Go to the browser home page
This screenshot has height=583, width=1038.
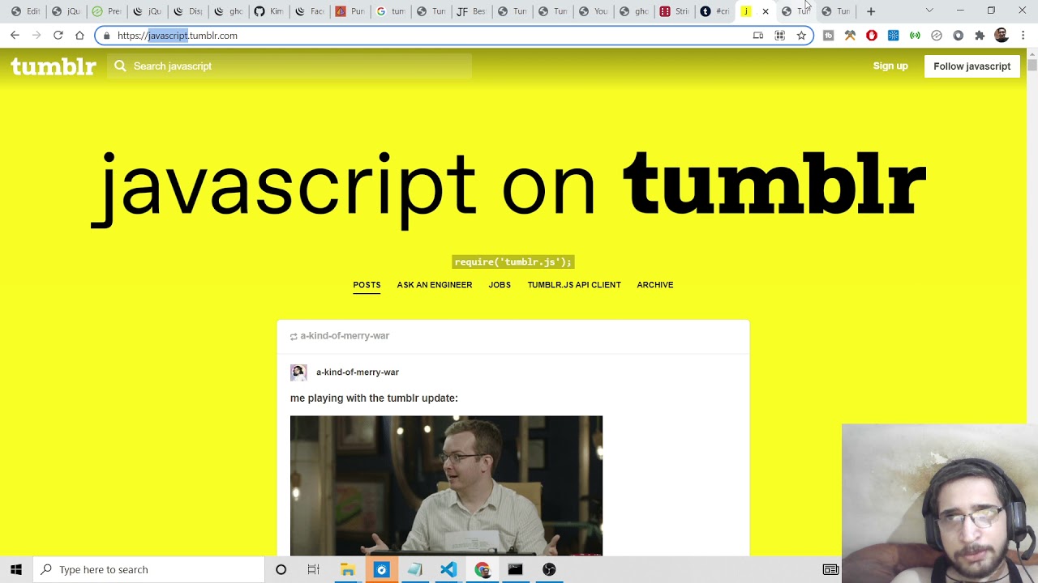79,36
